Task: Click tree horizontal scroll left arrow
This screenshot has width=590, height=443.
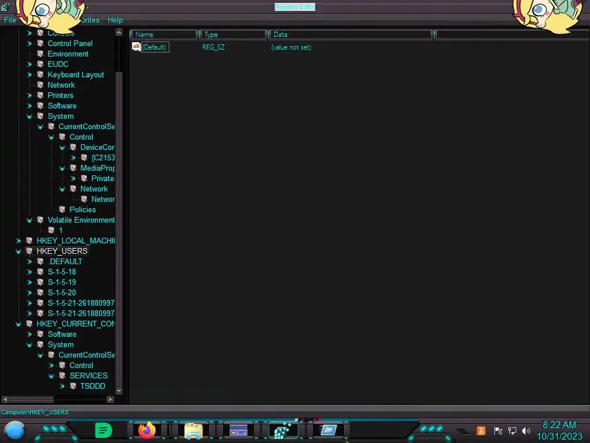Action: point(5,399)
